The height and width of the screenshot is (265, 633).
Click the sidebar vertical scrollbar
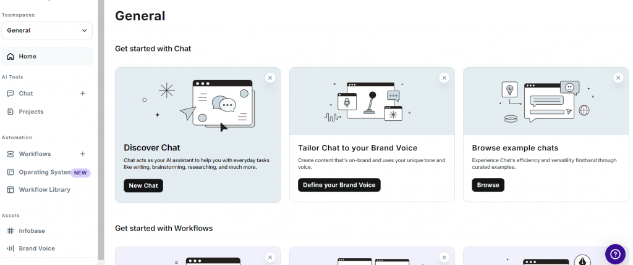101,129
